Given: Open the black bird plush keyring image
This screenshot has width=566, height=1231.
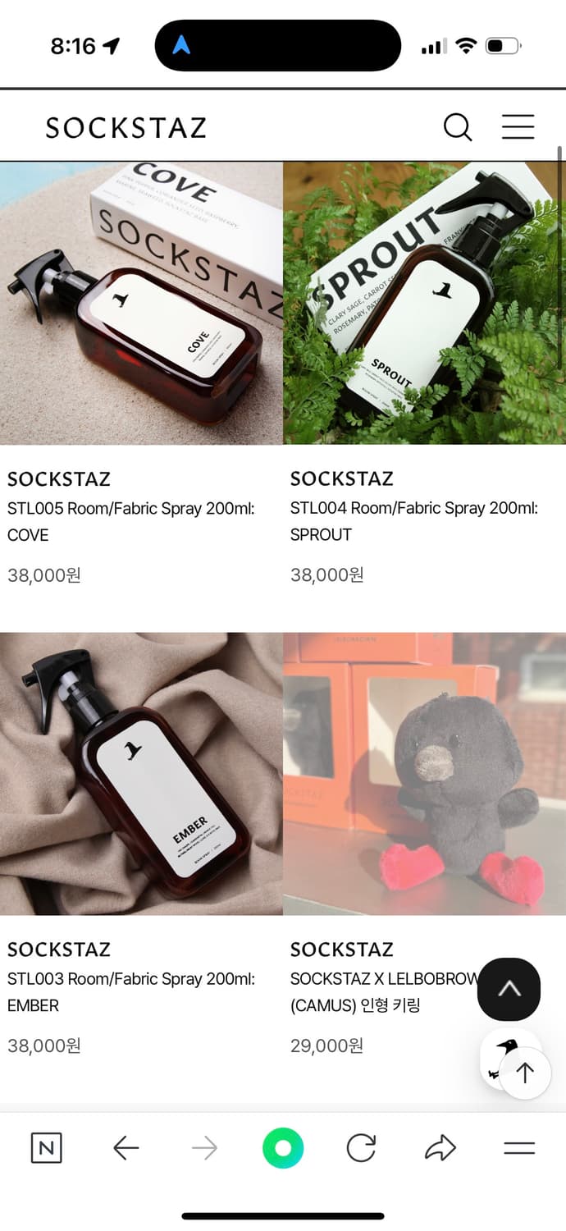Looking at the screenshot, I should (424, 774).
